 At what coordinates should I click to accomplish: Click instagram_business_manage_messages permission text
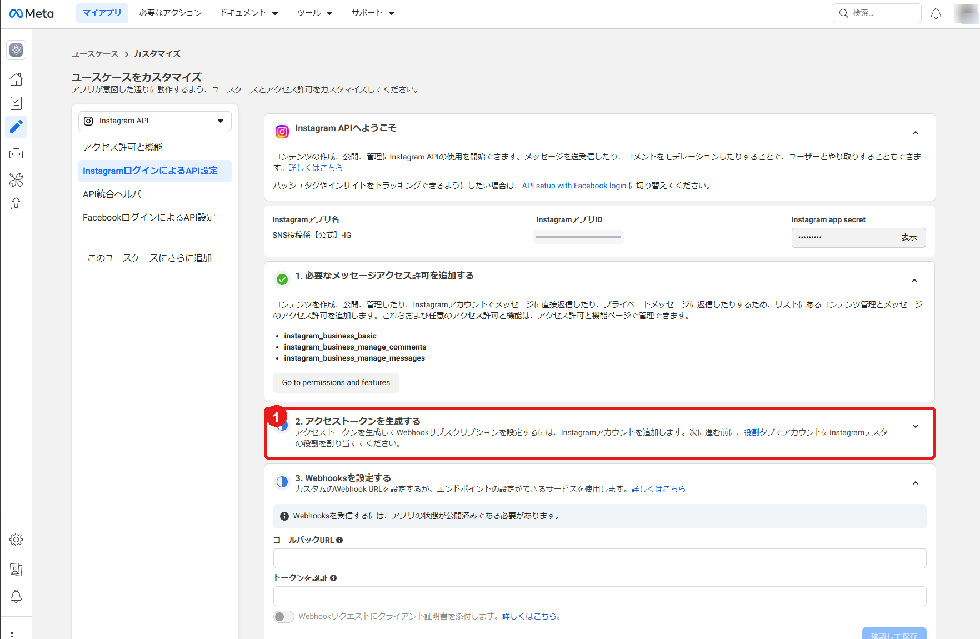[354, 358]
